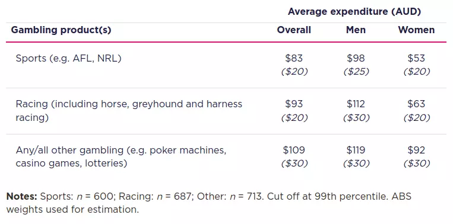453x224 pixels.
Task: Click the 'weights used for estimation' note text
Action: [72, 209]
